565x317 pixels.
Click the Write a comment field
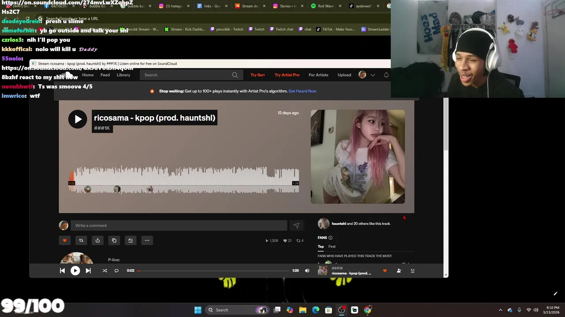(179, 225)
